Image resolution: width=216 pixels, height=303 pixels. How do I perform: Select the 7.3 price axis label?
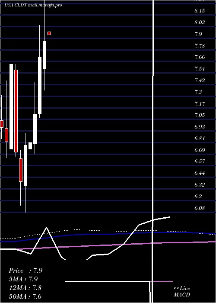[198, 92]
